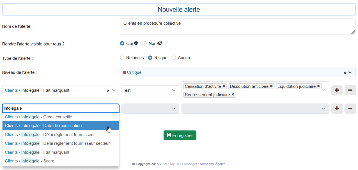The height and width of the screenshot is (170, 358).
Task: Open the Niveau de l'alerte dropdown
Action: pyautogui.click(x=238, y=72)
